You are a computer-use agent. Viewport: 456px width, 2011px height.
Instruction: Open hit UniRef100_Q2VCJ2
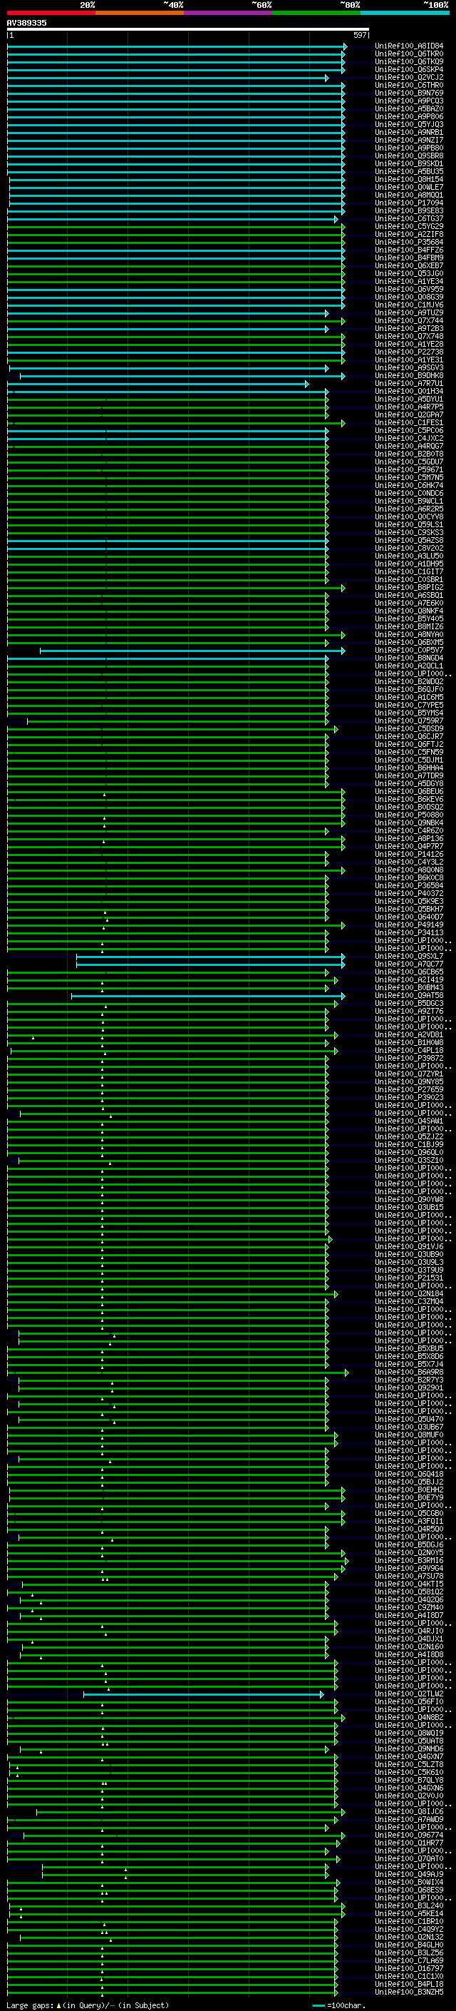point(409,77)
